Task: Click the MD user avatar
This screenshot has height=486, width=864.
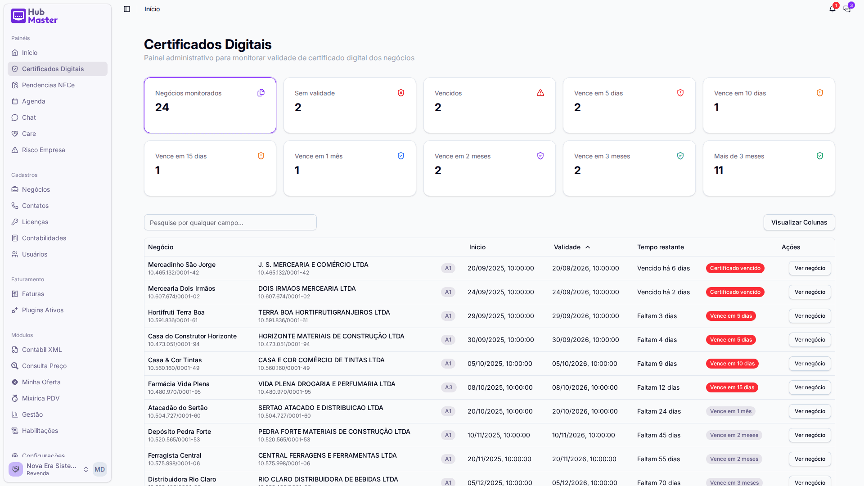Action: [99, 469]
